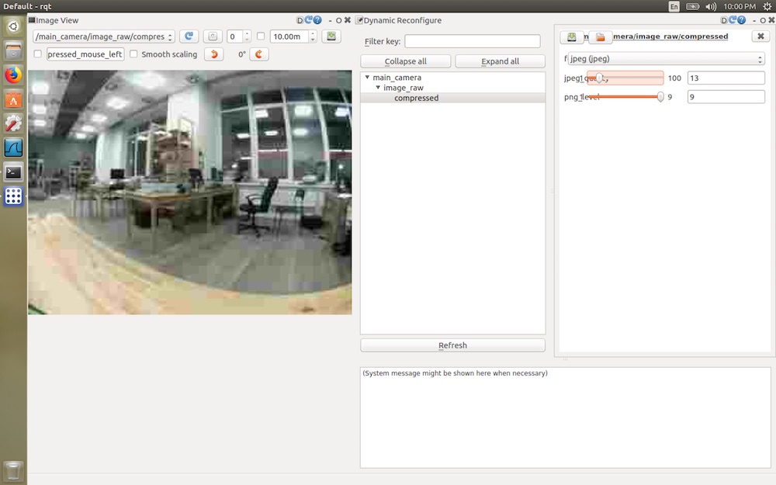Toggle the checkbox beside the 10.00m field
Viewport: 776px width, 485px height.
pos(262,36)
